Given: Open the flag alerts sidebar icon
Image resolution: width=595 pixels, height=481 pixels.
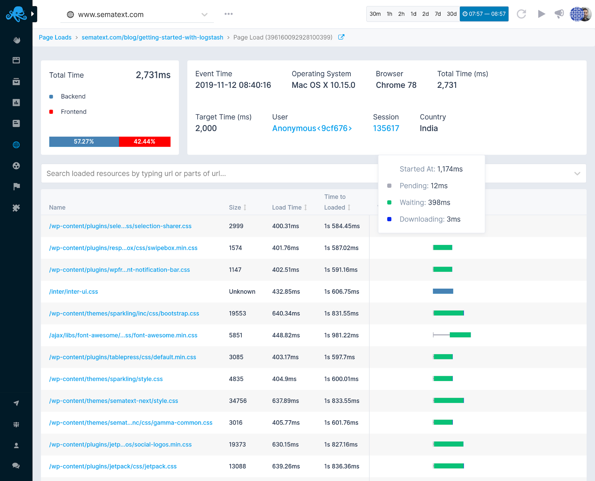Looking at the screenshot, I should coord(16,187).
